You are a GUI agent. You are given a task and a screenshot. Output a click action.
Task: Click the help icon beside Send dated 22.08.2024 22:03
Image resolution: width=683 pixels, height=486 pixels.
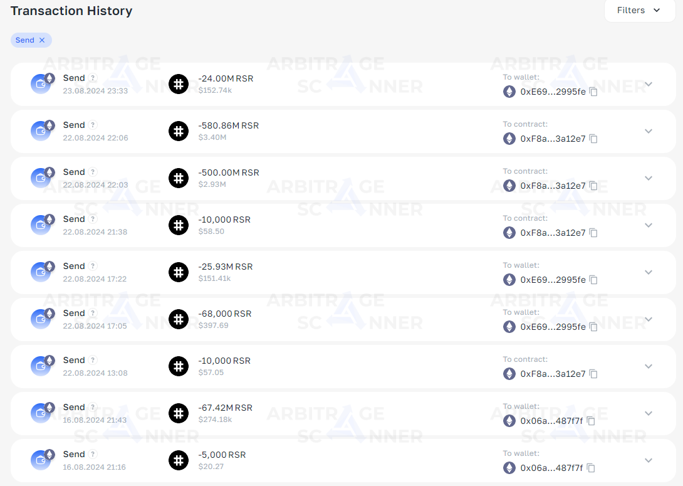click(93, 172)
